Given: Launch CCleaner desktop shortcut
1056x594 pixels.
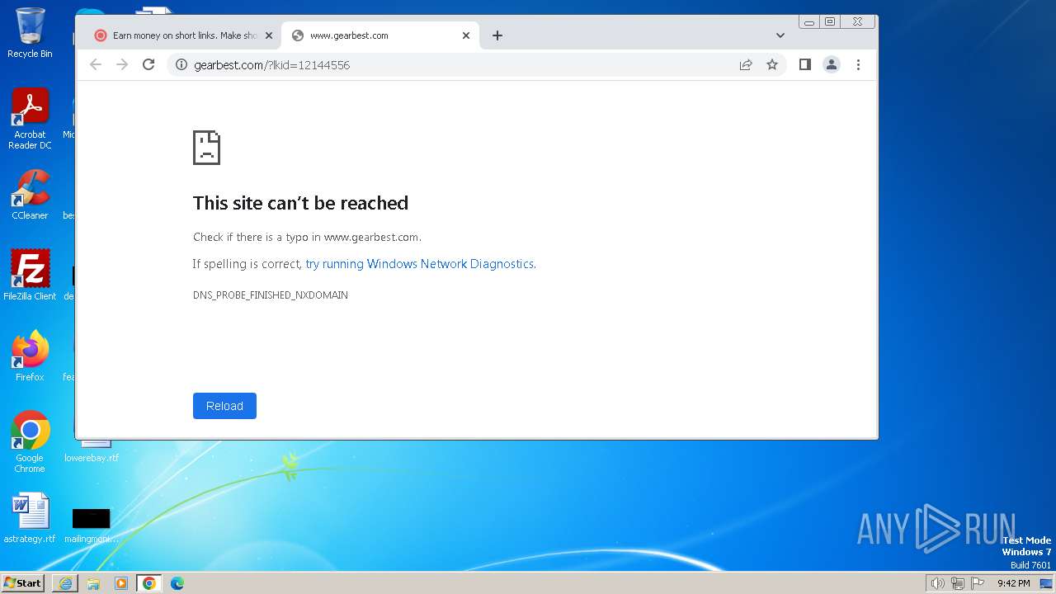Looking at the screenshot, I should [30, 195].
